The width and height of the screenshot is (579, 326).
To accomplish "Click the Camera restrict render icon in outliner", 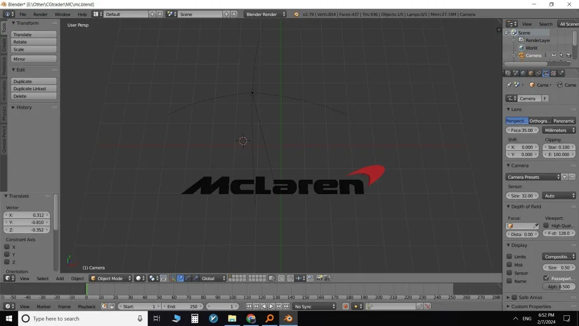I will point(568,56).
